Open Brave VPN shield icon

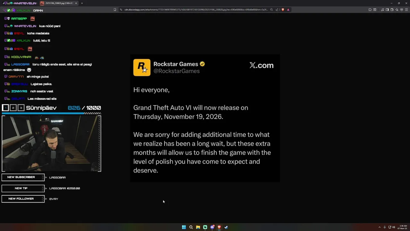pyautogui.click(x=402, y=10)
